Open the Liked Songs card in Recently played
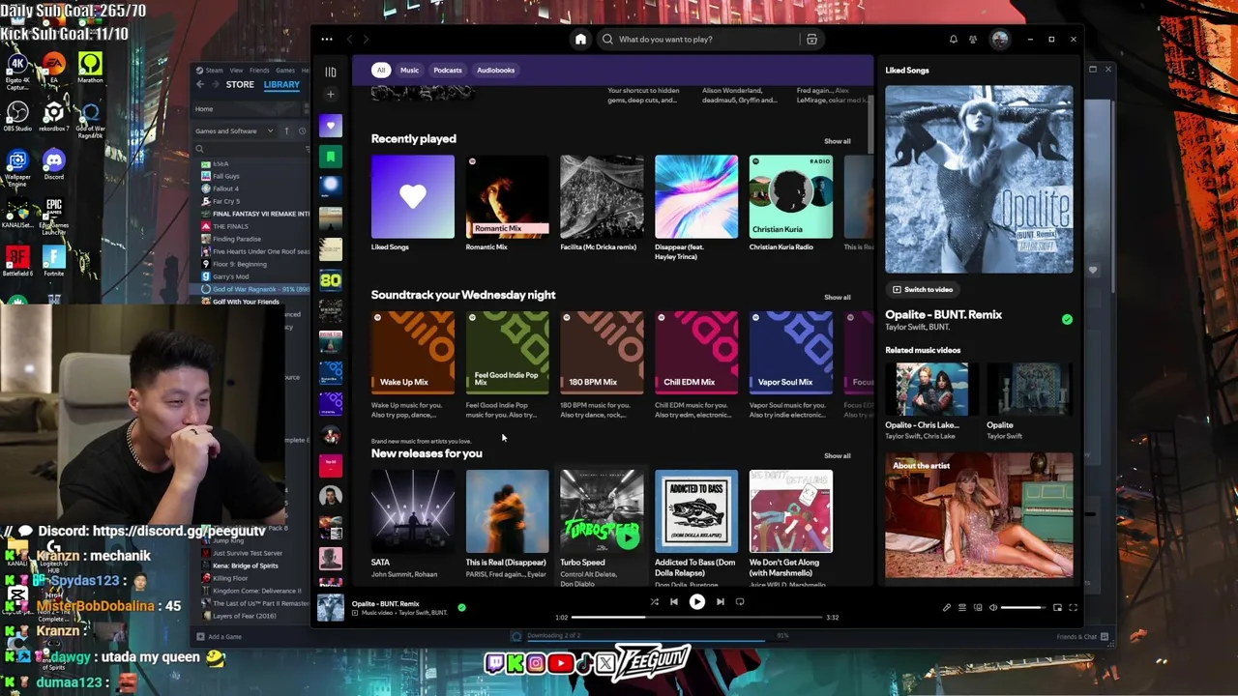 click(x=412, y=204)
